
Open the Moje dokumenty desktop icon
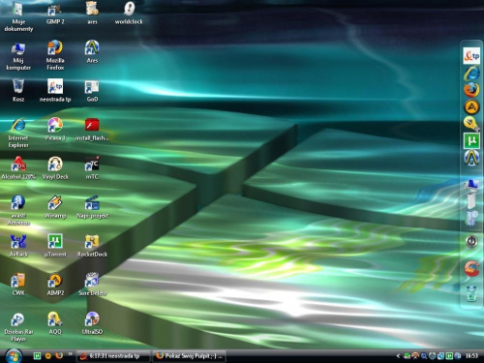pos(18,17)
